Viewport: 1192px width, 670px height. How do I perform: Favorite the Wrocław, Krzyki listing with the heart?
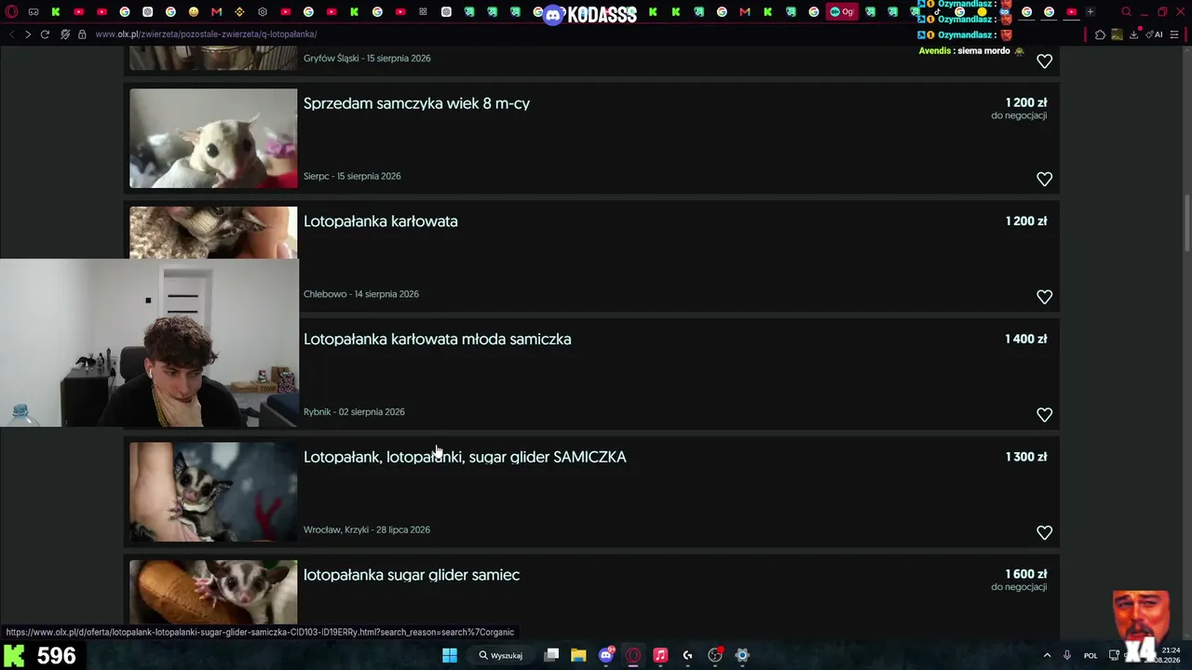1044,532
